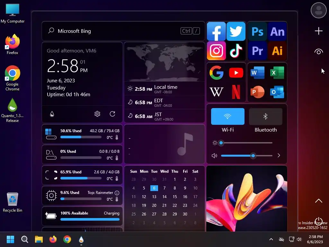The width and height of the screenshot is (329, 247).
Task: Expand the volume options arrow
Action: (279, 155)
